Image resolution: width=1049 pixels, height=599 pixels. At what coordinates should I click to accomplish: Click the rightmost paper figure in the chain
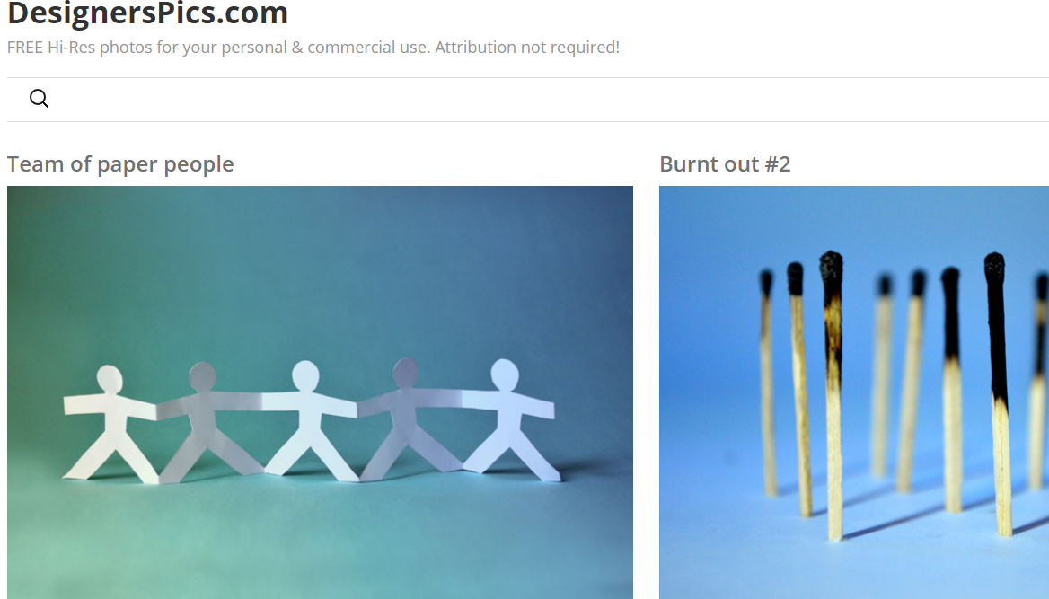[508, 420]
